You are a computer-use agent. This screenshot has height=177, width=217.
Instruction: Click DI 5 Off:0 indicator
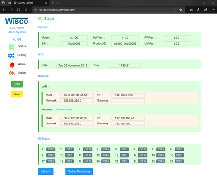click(x=124, y=150)
